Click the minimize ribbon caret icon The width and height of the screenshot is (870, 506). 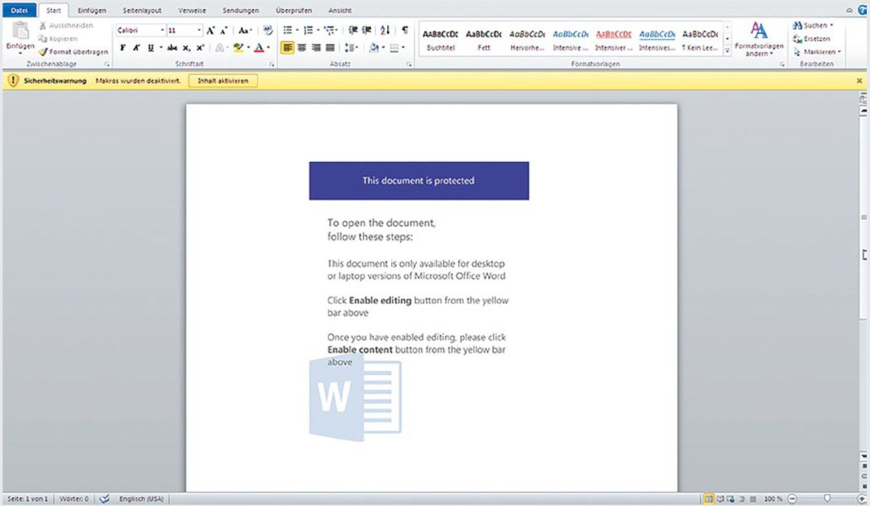[x=850, y=10]
